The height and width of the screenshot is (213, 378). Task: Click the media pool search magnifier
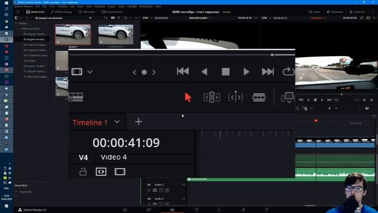coord(126,18)
